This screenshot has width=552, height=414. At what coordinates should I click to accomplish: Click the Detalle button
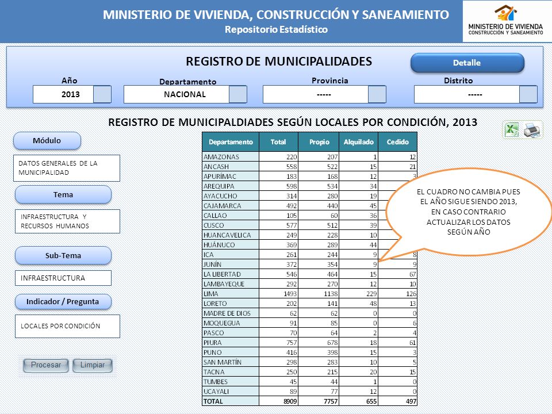(467, 63)
